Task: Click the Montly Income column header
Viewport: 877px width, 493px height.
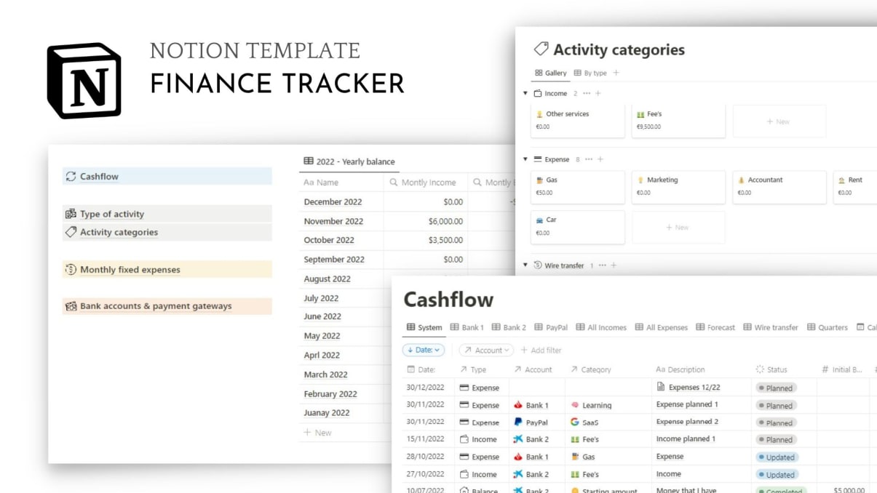Action: click(426, 182)
